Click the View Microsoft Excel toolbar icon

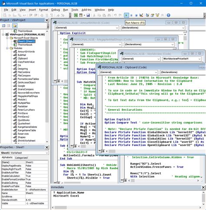(76, 15)
